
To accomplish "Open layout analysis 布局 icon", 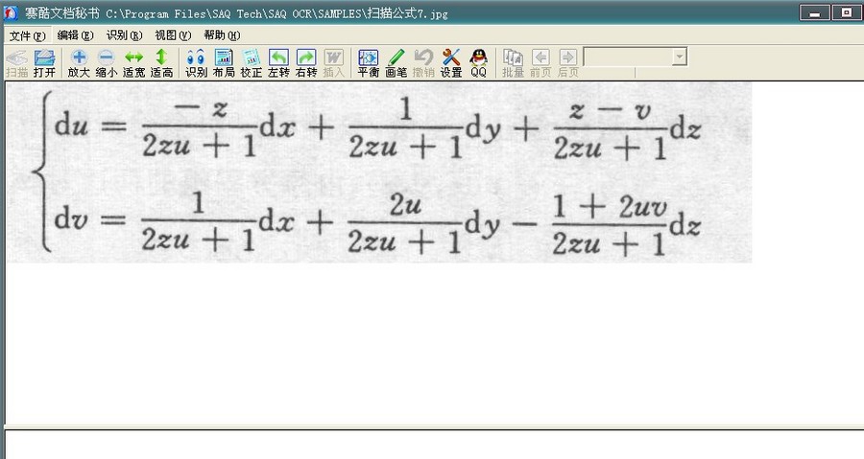I will [x=224, y=63].
